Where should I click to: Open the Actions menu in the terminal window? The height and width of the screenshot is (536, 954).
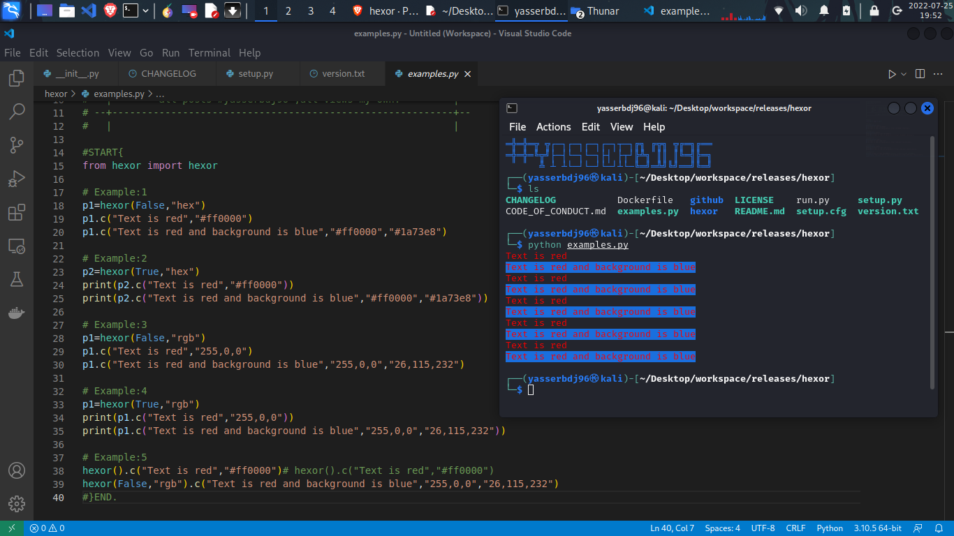pos(553,127)
